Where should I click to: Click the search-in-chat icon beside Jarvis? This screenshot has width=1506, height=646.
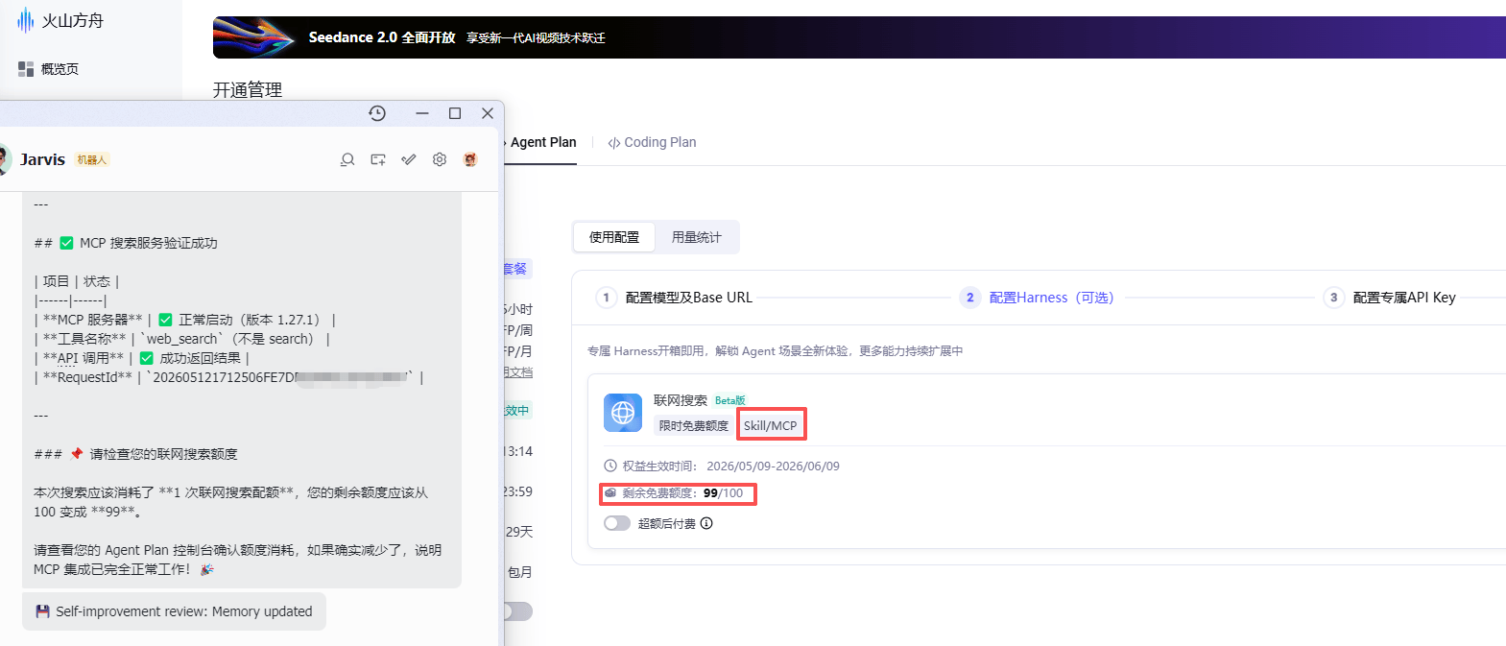click(347, 159)
